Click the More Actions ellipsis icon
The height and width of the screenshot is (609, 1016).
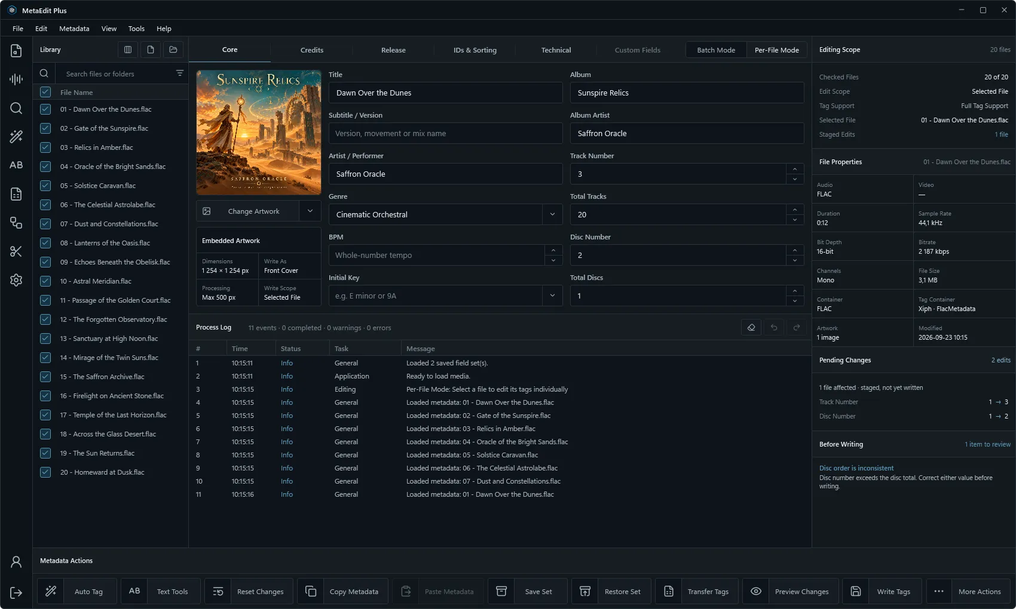939,591
